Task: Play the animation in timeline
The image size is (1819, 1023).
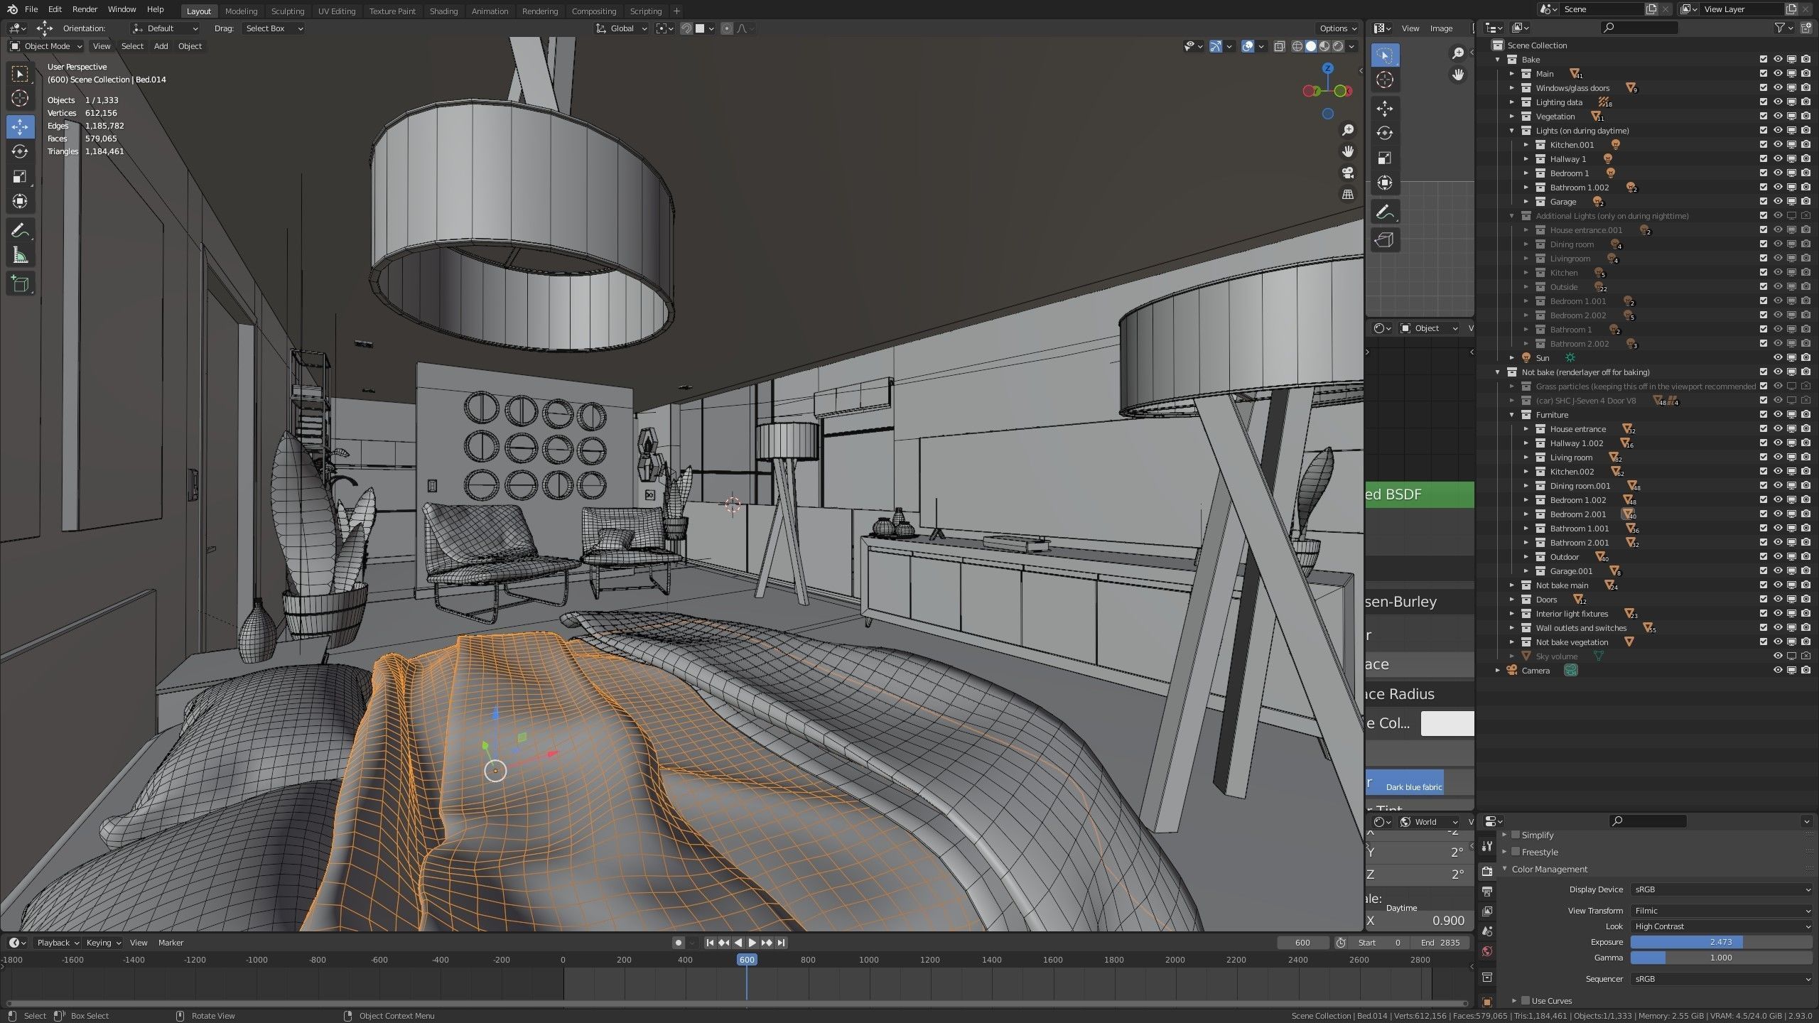Action: point(752,943)
